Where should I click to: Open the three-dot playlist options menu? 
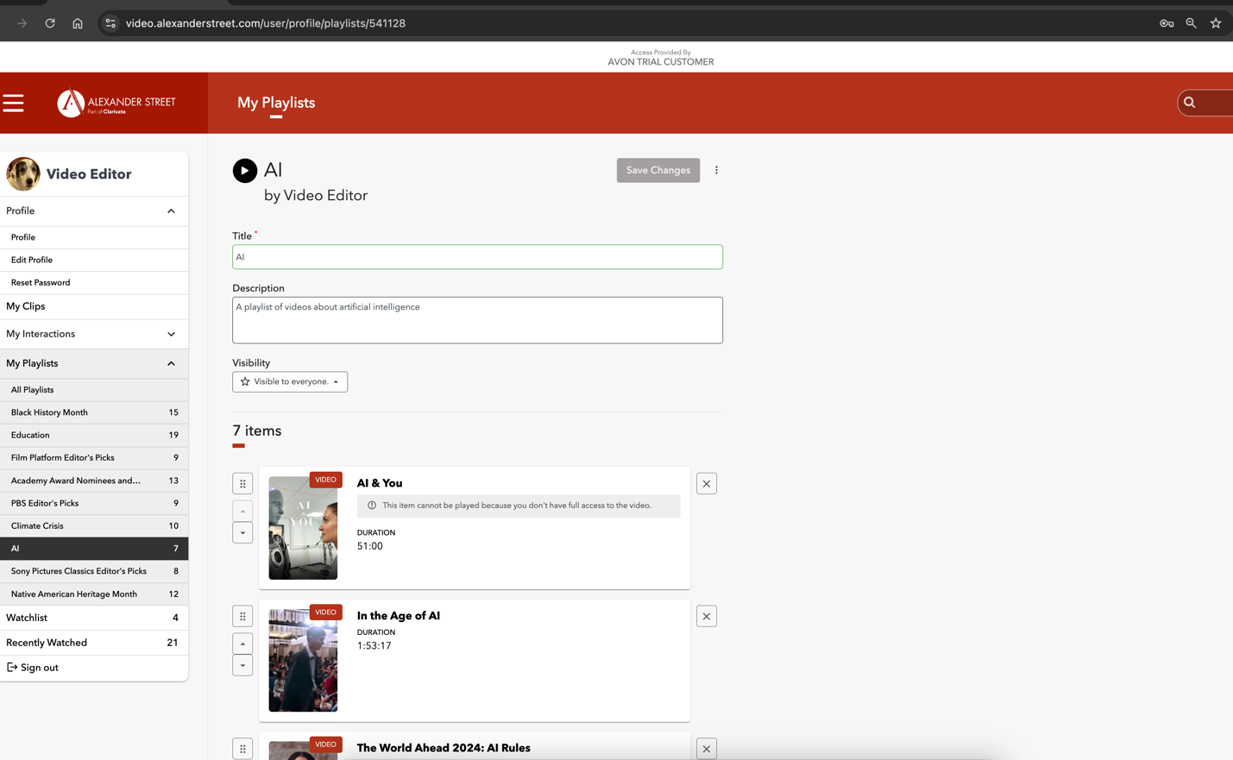[716, 171]
